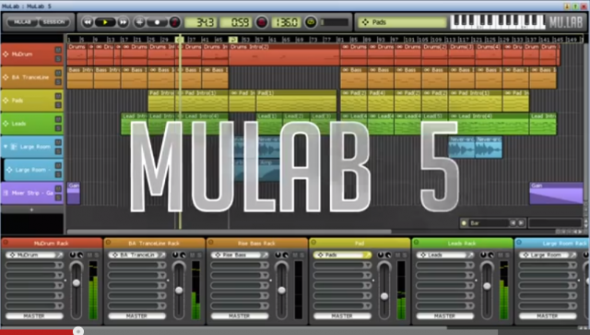Click the Play button in the transport
Screen dimensions: 590x335
pyautogui.click(x=105, y=22)
